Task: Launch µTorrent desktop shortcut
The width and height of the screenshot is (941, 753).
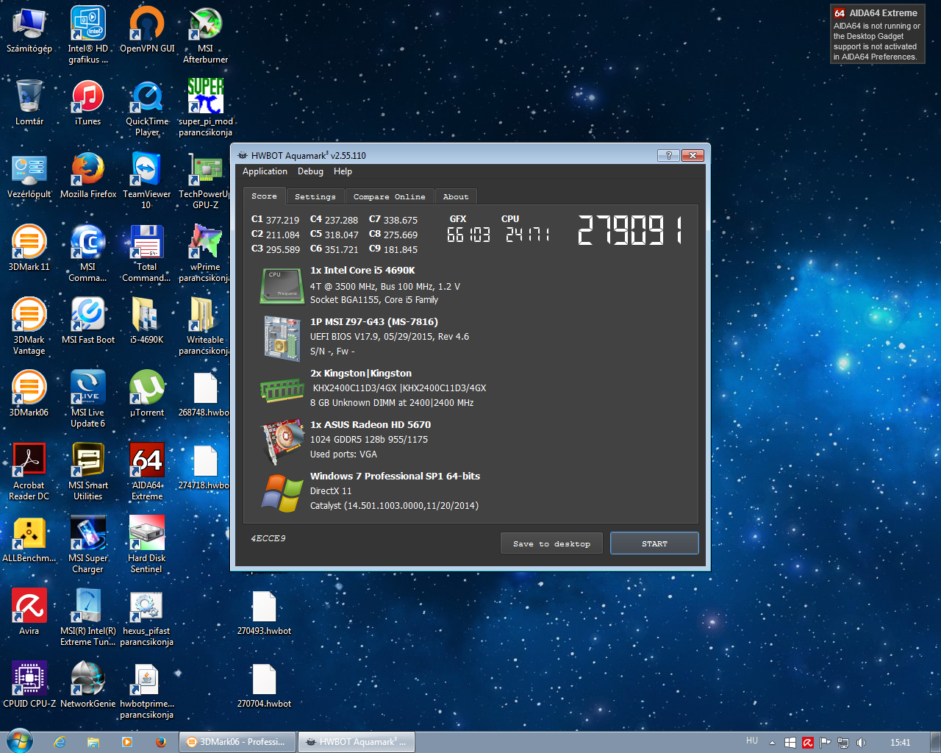Action: click(147, 394)
